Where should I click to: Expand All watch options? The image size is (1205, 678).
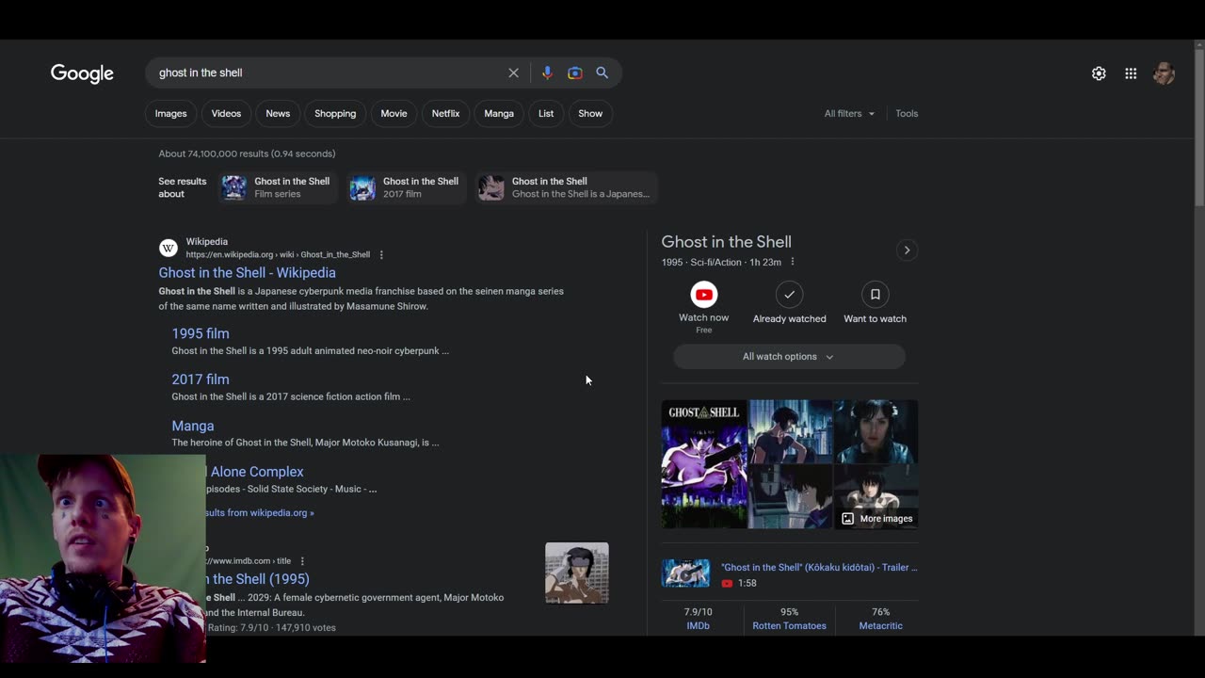click(x=789, y=357)
